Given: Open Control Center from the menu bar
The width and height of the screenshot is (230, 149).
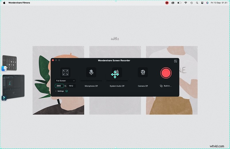Looking at the screenshot, I should [202, 3].
